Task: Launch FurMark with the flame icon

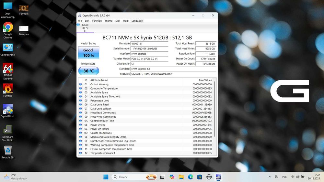Action: [8, 90]
